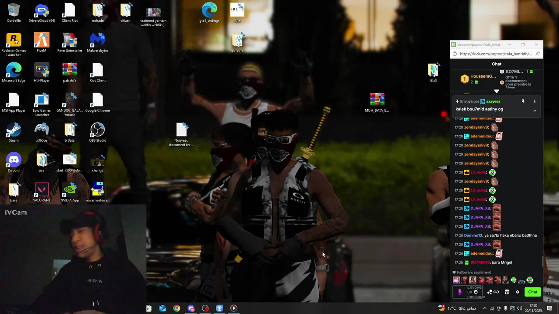Viewport: 559px width, 314px height.
Task: Select the gta5_settings file on desktop
Action: pos(209,13)
